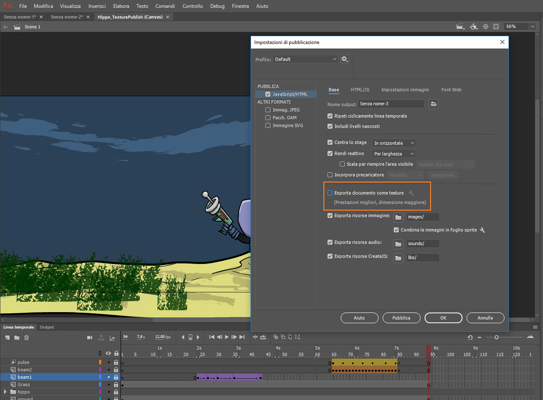Expand the hippo layer folder
The height and width of the screenshot is (400, 543).
[5, 392]
